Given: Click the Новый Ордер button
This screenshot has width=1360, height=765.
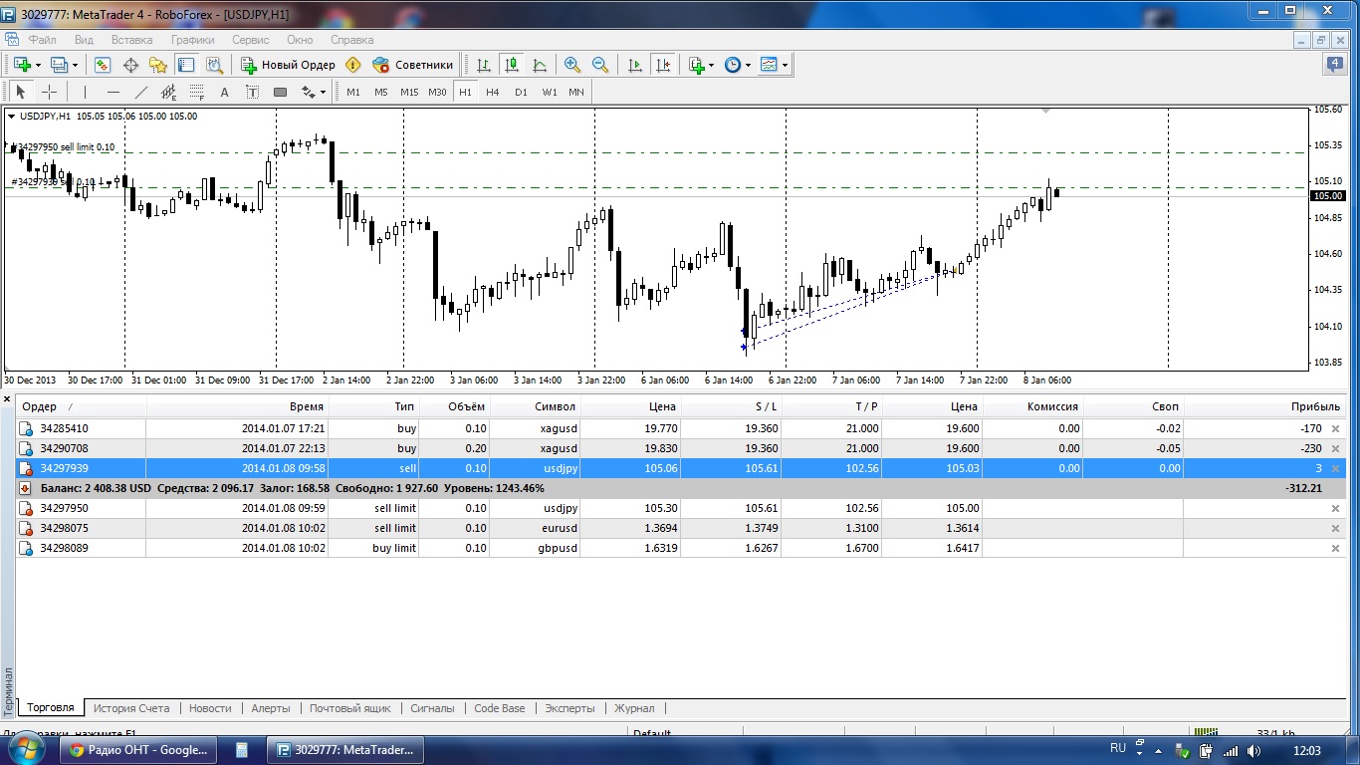Looking at the screenshot, I should (288, 65).
